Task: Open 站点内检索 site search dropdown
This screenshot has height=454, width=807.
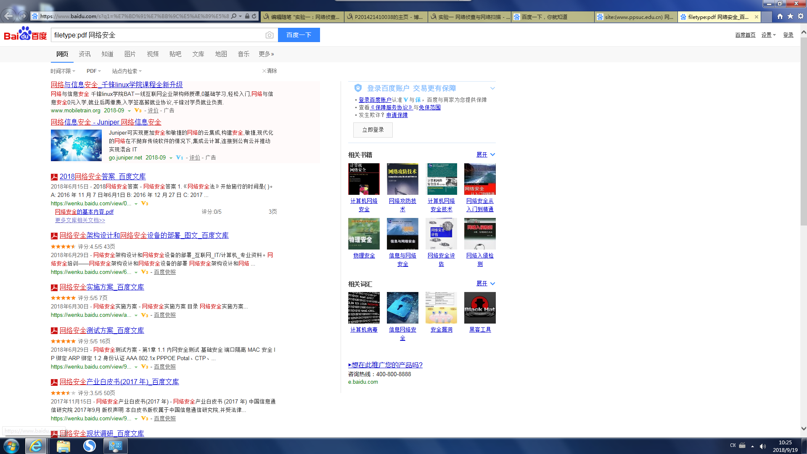Action: point(127,71)
